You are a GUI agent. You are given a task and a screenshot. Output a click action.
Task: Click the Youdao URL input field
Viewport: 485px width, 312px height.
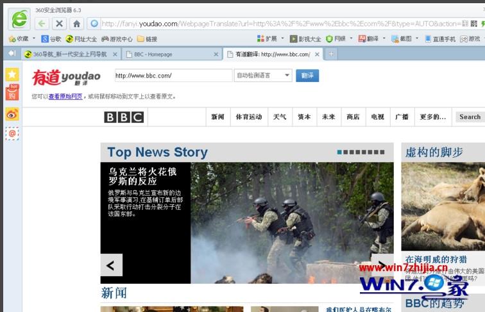click(x=173, y=76)
